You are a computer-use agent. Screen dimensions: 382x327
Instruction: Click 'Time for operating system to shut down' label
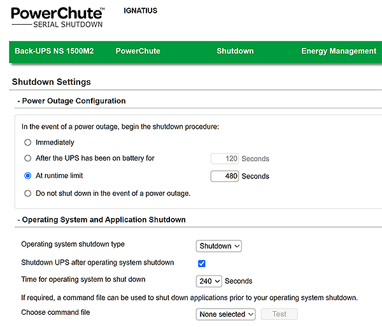(83, 279)
